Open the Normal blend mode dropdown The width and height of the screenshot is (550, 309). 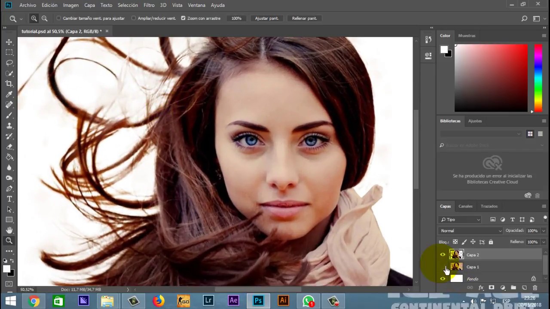coord(471,231)
